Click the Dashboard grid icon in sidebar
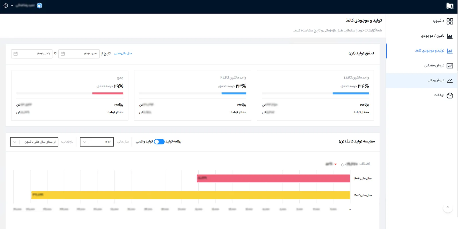Viewport: 458px width, 229px height. click(450, 21)
